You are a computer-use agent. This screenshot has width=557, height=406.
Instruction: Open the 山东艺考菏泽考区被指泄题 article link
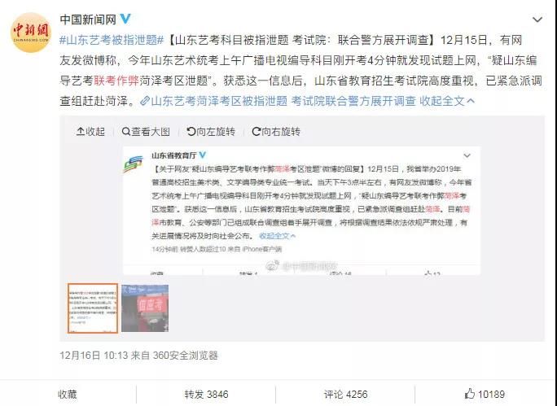pos(278,101)
